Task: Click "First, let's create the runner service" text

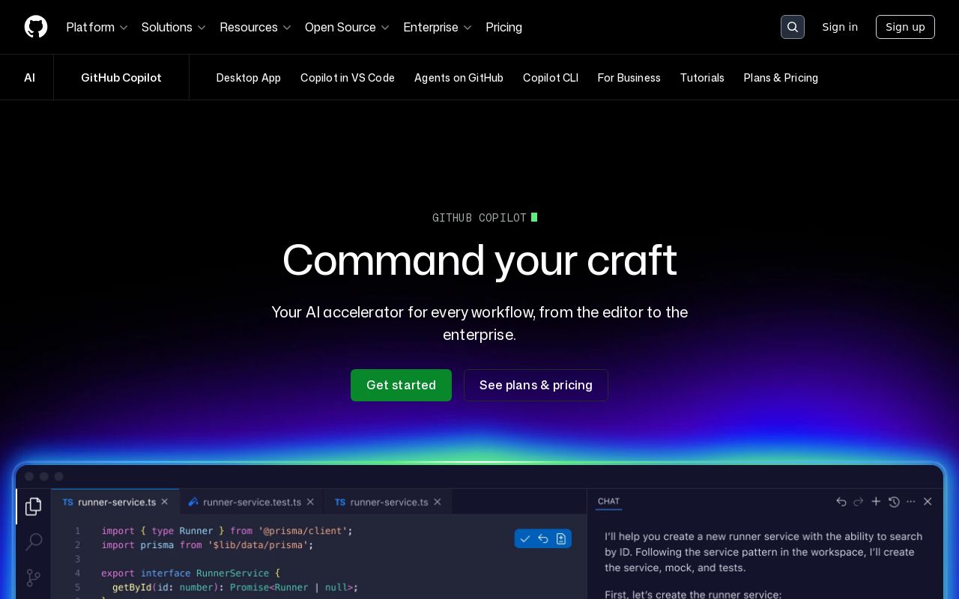Action: point(693,594)
